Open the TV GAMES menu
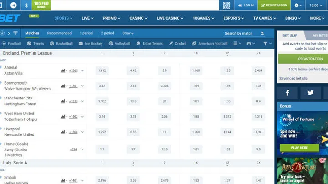The image size is (328, 184). [x=264, y=18]
